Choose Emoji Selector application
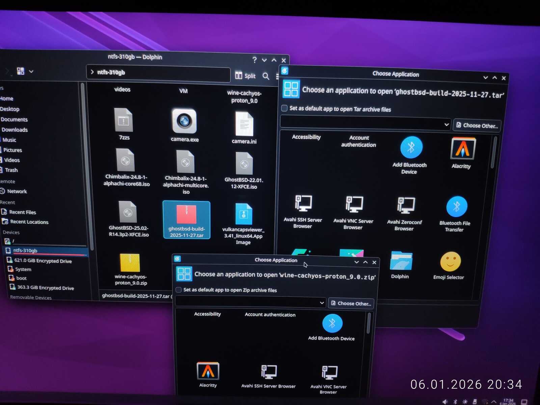The width and height of the screenshot is (540, 405). point(450,266)
